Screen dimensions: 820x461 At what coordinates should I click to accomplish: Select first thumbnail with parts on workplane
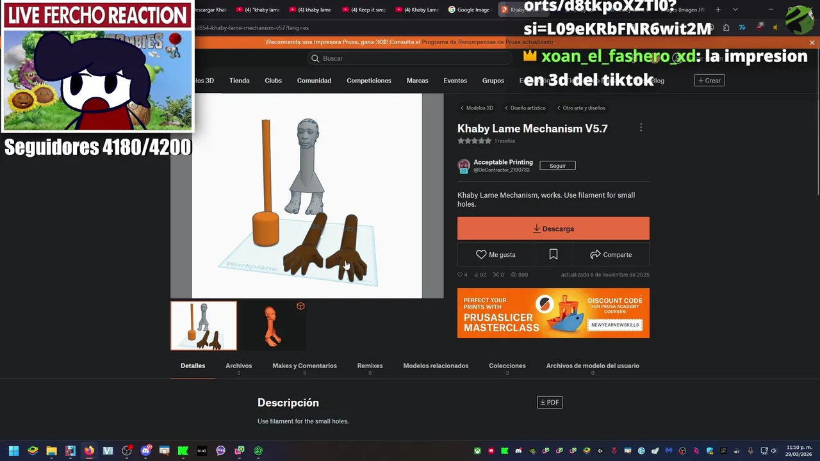[204, 326]
